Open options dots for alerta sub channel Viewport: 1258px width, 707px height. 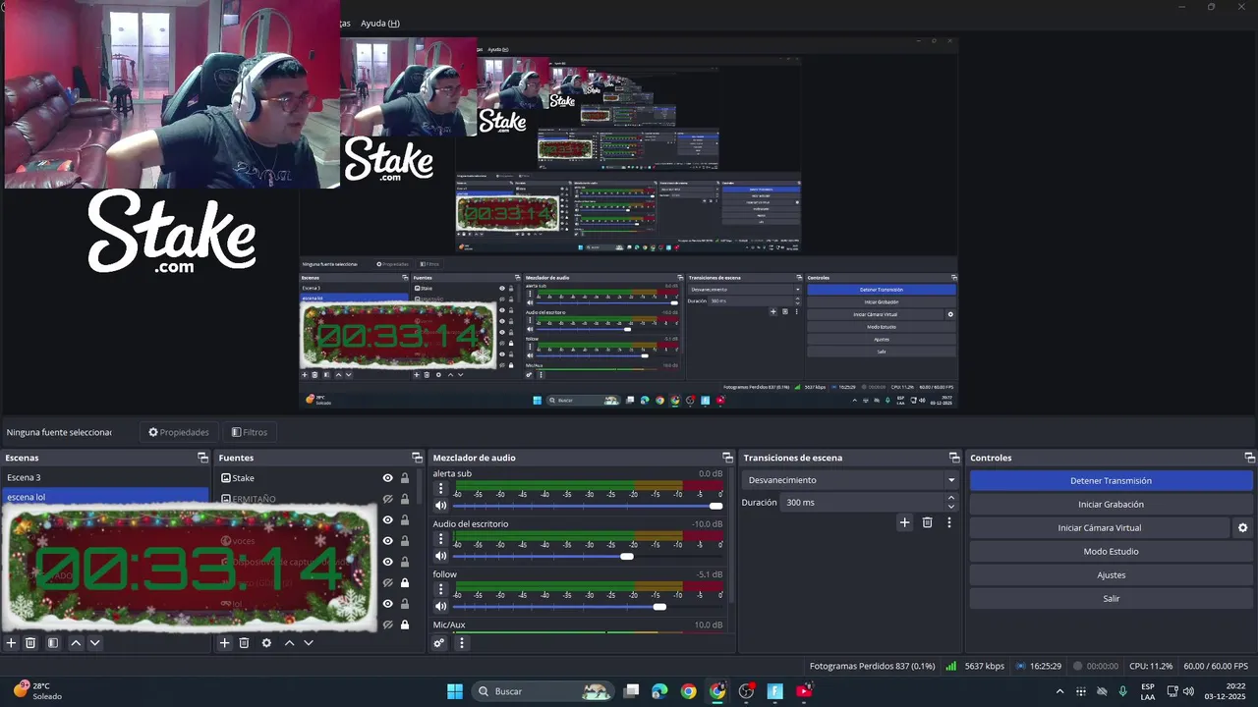[x=440, y=488]
